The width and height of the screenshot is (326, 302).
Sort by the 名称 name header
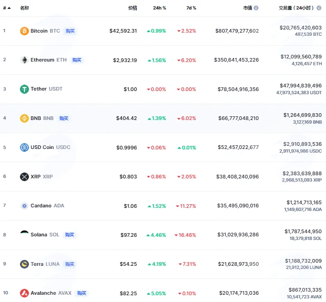24,8
